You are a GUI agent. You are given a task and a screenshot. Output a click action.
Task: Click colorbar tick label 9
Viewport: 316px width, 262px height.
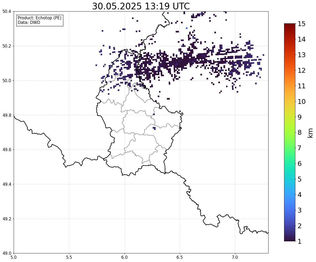coord(299,117)
